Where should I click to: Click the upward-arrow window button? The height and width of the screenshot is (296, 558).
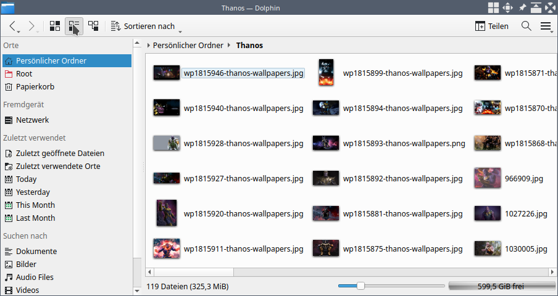point(536,7)
